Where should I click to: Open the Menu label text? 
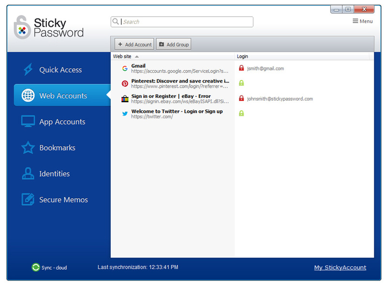pyautogui.click(x=366, y=21)
